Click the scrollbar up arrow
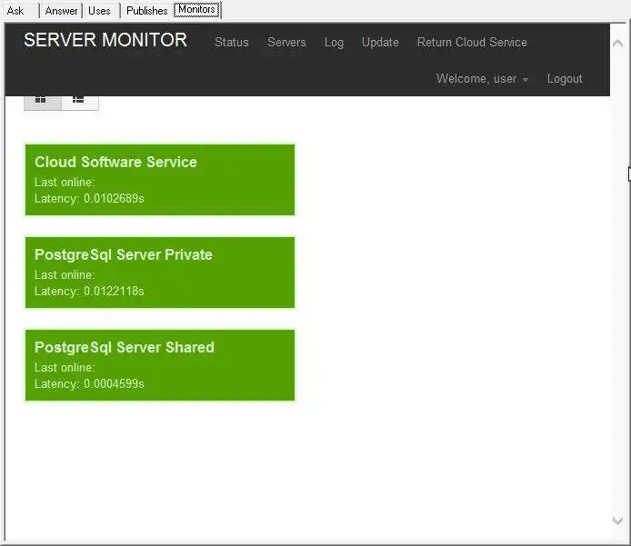This screenshot has height=546, width=631. click(617, 44)
